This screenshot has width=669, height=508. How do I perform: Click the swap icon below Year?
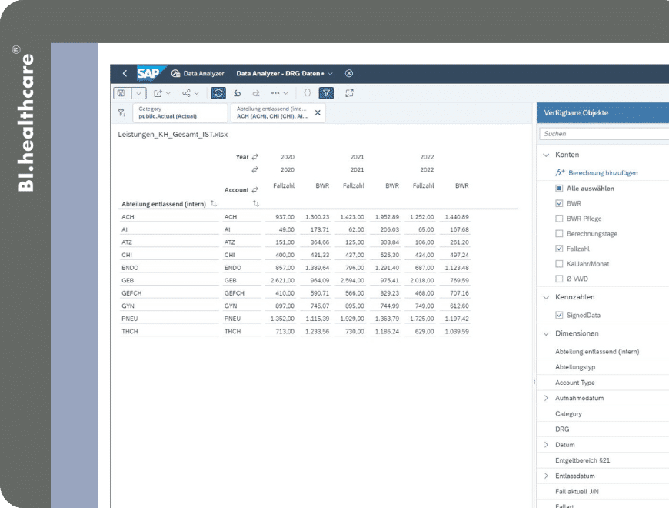tap(255, 169)
